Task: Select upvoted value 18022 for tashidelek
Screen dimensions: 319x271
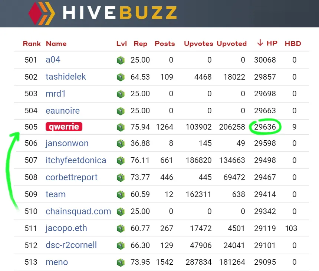Action: [234, 77]
